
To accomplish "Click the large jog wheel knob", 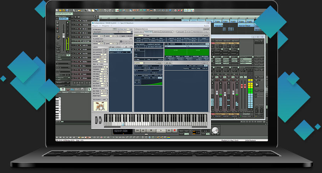I will pos(215,131).
